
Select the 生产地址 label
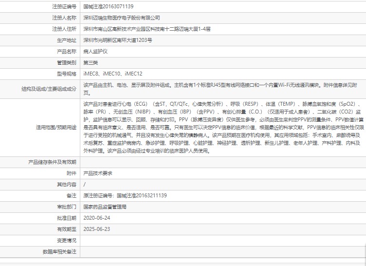click(x=67, y=40)
